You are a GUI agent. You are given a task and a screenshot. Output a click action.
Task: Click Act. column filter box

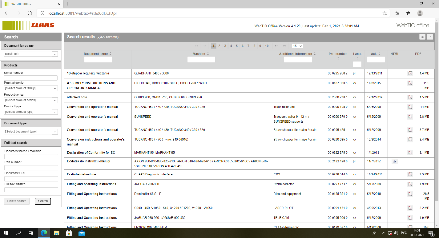(376, 59)
